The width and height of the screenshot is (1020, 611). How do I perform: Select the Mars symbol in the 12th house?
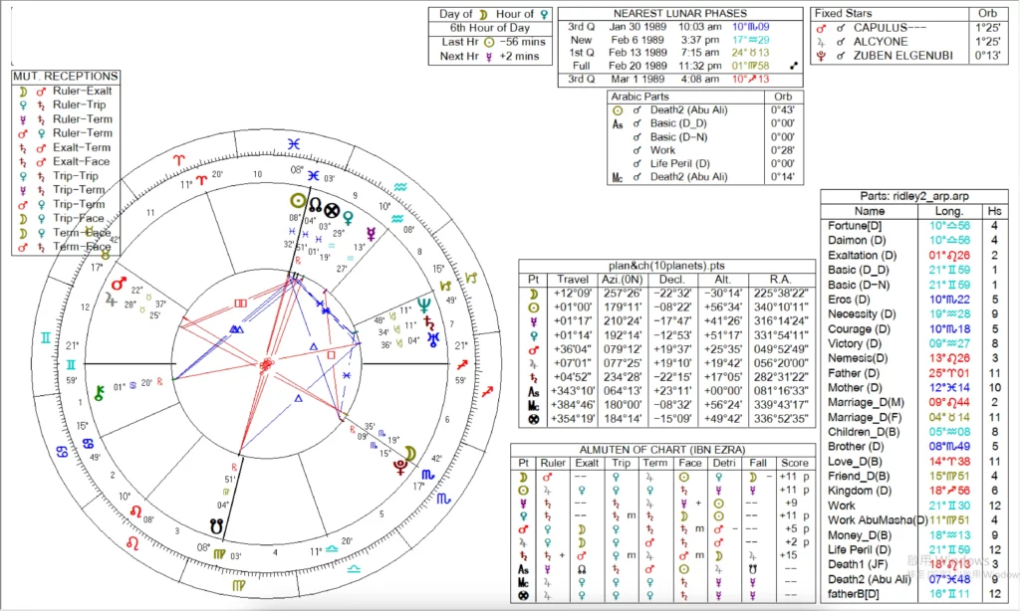(119, 284)
